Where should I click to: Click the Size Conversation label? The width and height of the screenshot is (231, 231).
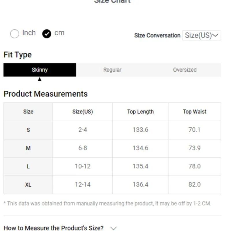(157, 36)
